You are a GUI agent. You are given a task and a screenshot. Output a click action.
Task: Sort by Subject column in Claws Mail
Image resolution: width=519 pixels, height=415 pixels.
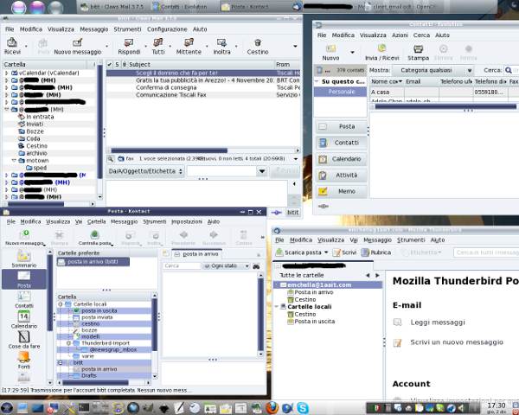(x=202, y=65)
